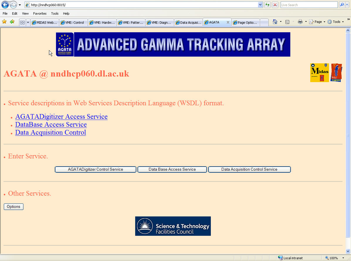The image size is (351, 261).
Task: Switch to the Page Optio... tab
Action: click(246, 22)
